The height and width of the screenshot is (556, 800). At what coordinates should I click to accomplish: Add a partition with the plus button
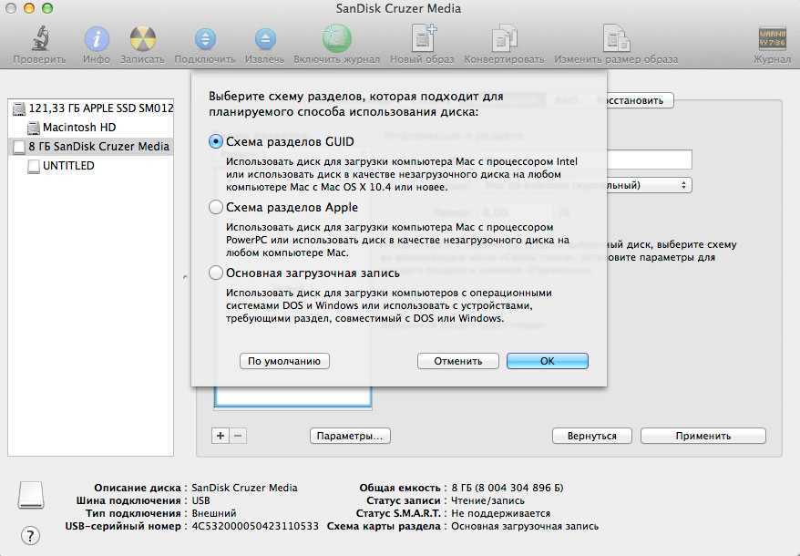(221, 436)
